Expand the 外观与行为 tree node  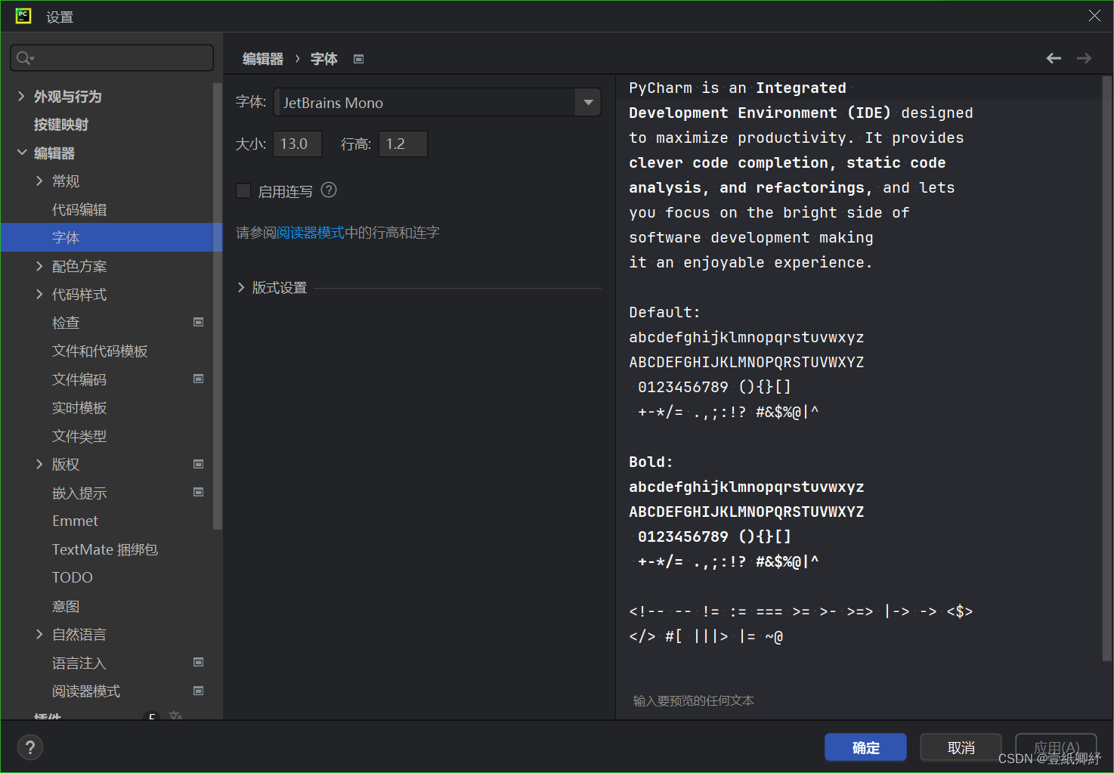click(21, 96)
